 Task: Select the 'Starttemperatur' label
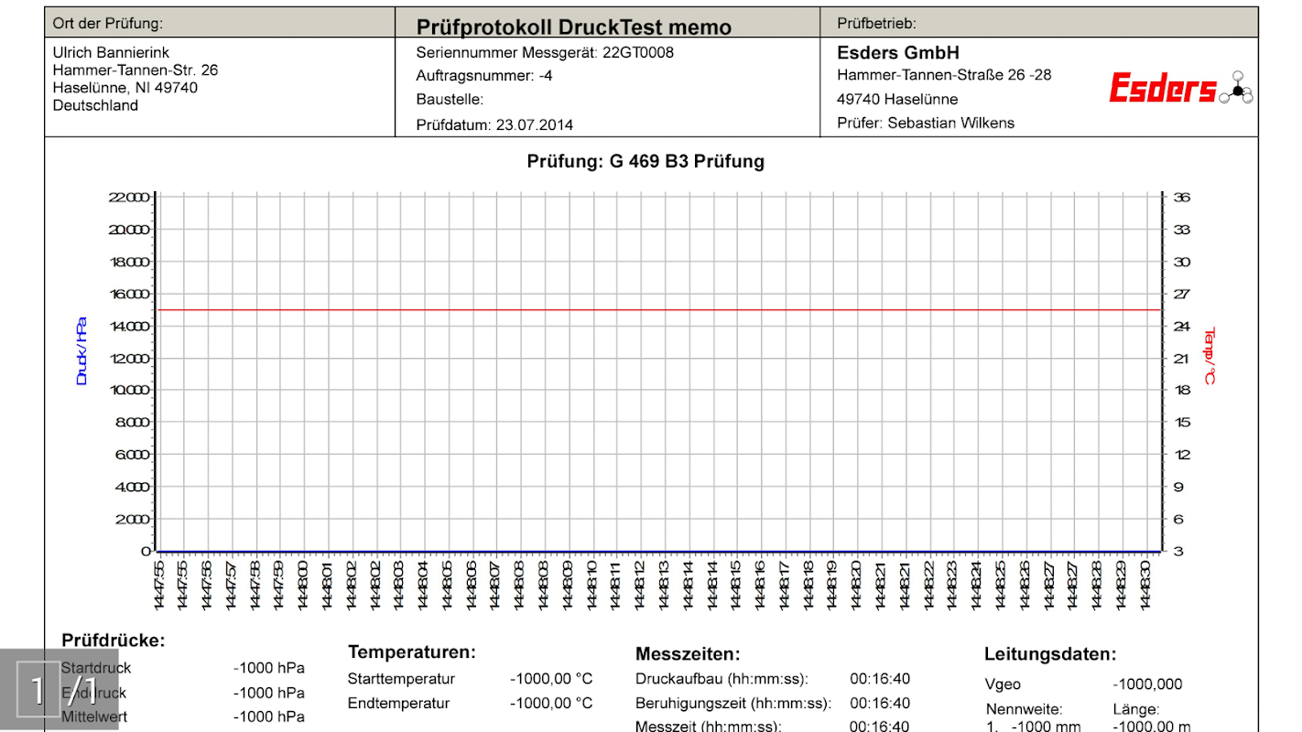pos(401,679)
